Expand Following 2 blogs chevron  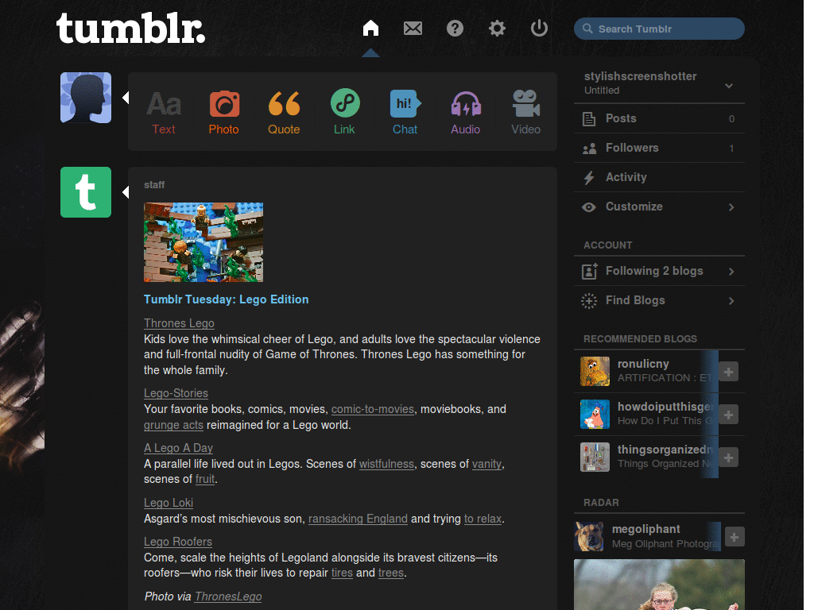[x=731, y=272]
